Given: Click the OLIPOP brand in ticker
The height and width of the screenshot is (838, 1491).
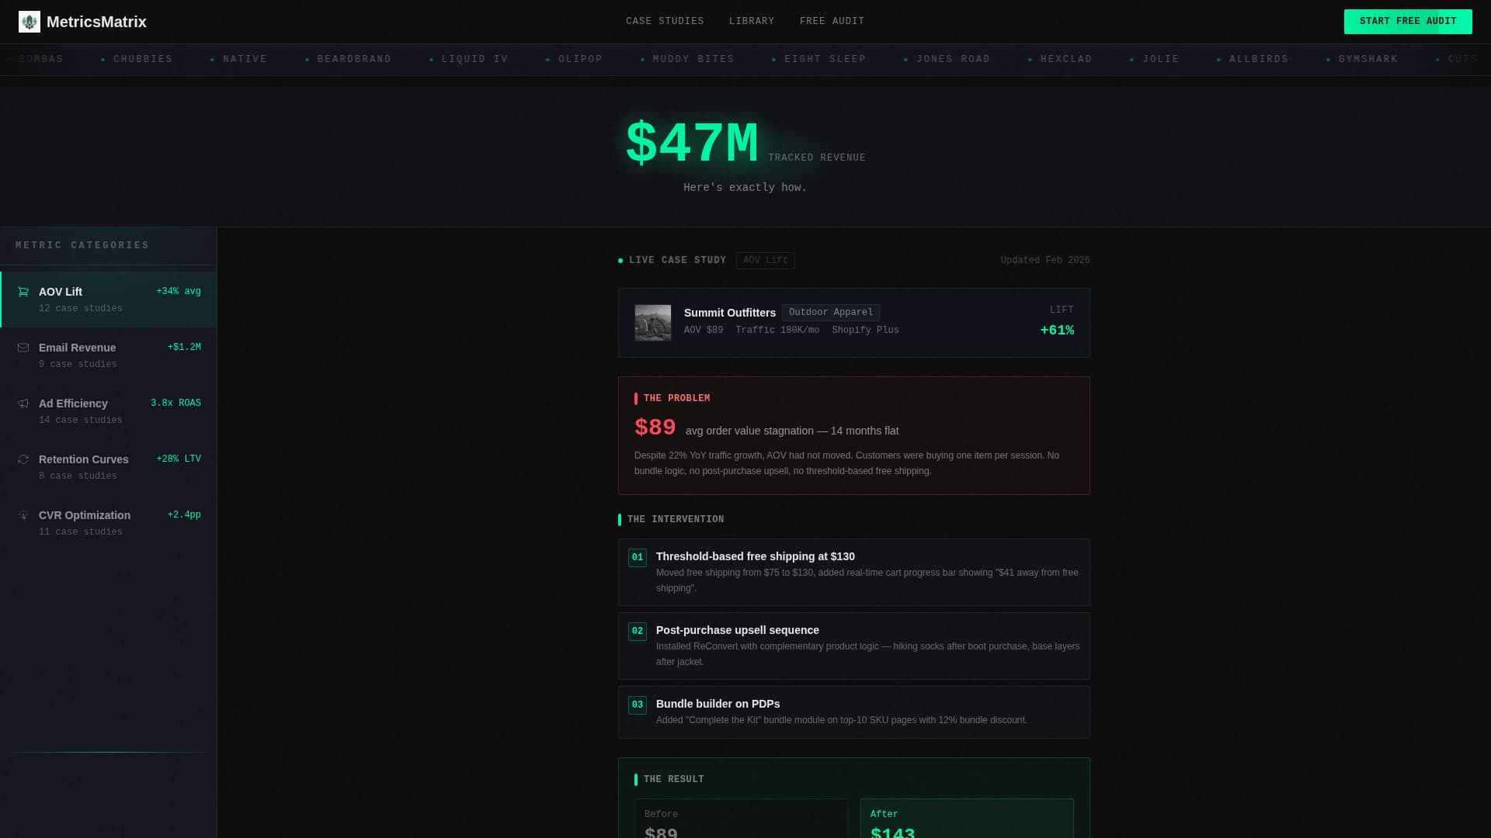Looking at the screenshot, I should coord(580,59).
